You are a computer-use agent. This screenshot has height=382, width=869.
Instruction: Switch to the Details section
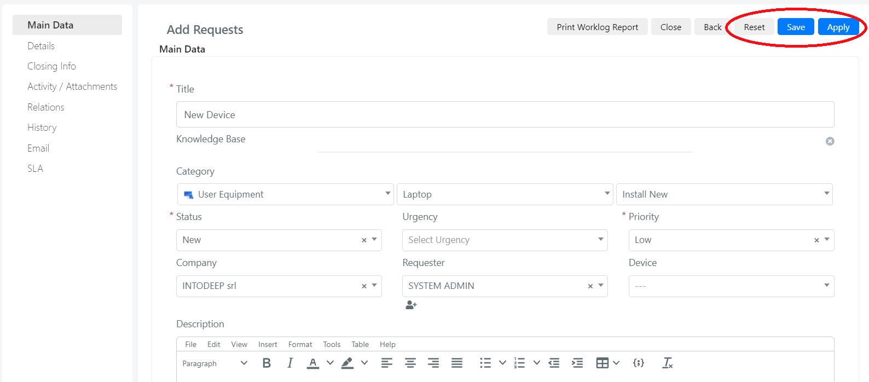41,46
